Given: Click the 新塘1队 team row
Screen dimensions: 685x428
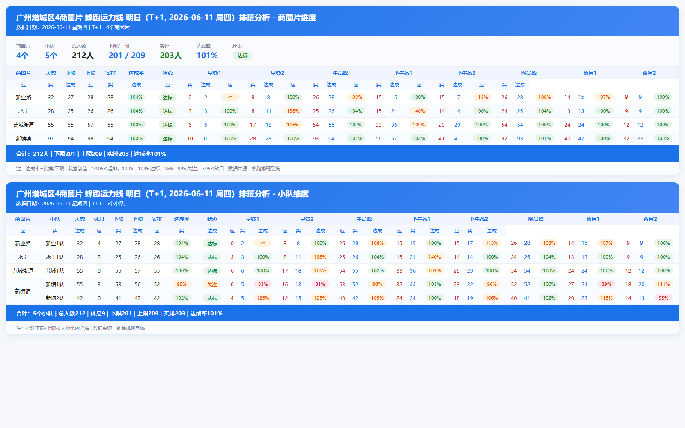Looking at the screenshot, I should [x=360, y=284].
